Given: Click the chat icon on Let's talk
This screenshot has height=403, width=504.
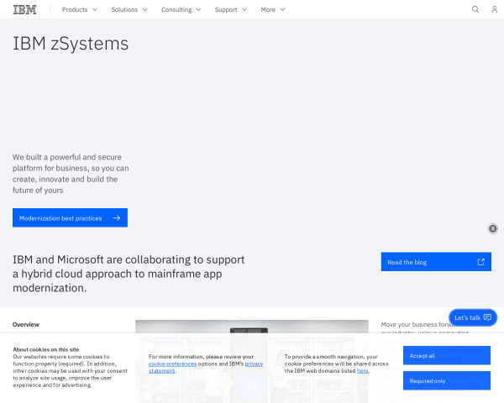Looking at the screenshot, I should [x=487, y=317].
